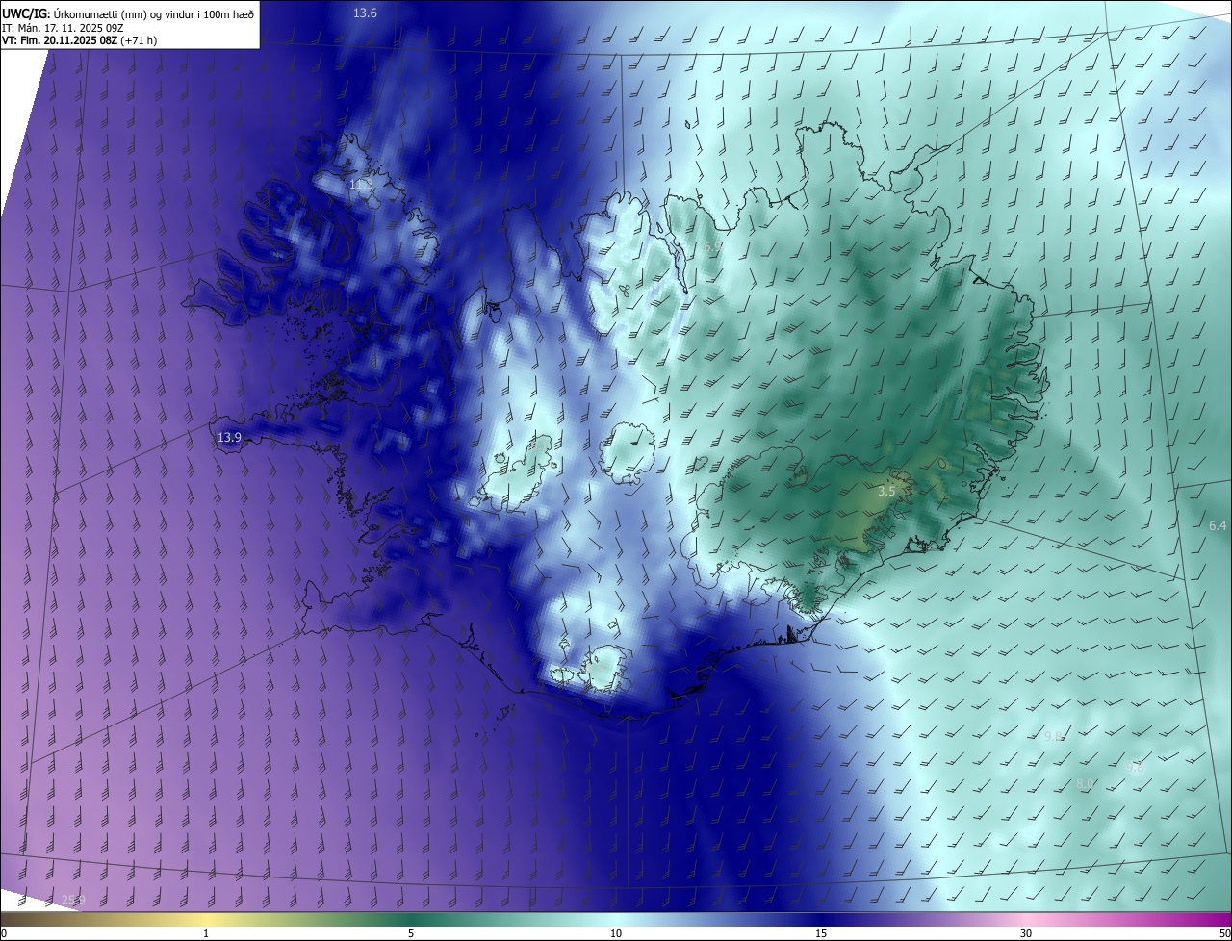The width and height of the screenshot is (1232, 941).
Task: Select the 'IT: Mán. 17. 11. 2025 09Z' line
Action: pos(63,27)
